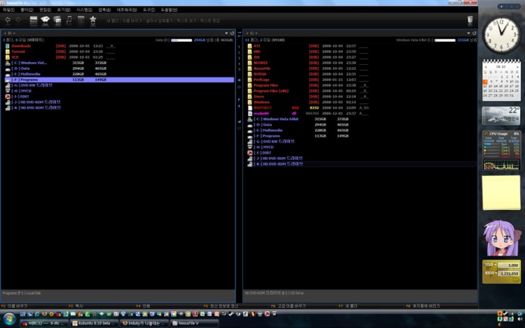Click the star favorites toolbar icon
Viewport: 525px width, 328px height.
point(93,20)
